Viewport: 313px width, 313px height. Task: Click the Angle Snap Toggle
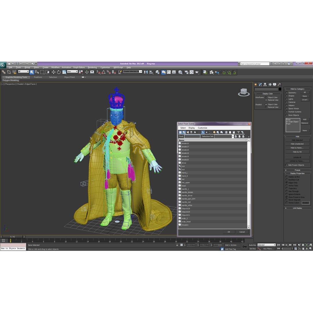click(x=103, y=72)
